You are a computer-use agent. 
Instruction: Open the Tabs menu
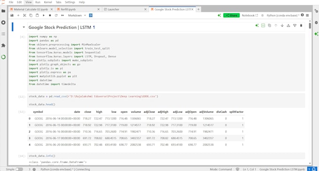coord(59,2)
